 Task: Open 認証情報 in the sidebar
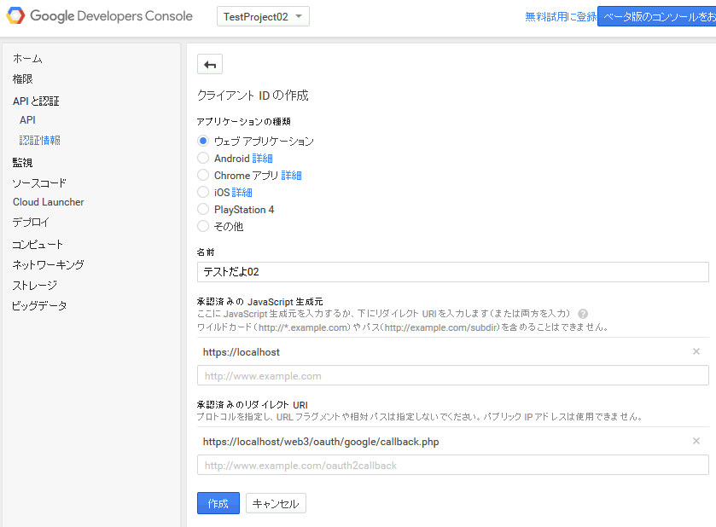[x=40, y=140]
